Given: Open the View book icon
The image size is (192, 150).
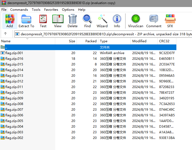Looking at the screenshot, I should pos(58,19).
